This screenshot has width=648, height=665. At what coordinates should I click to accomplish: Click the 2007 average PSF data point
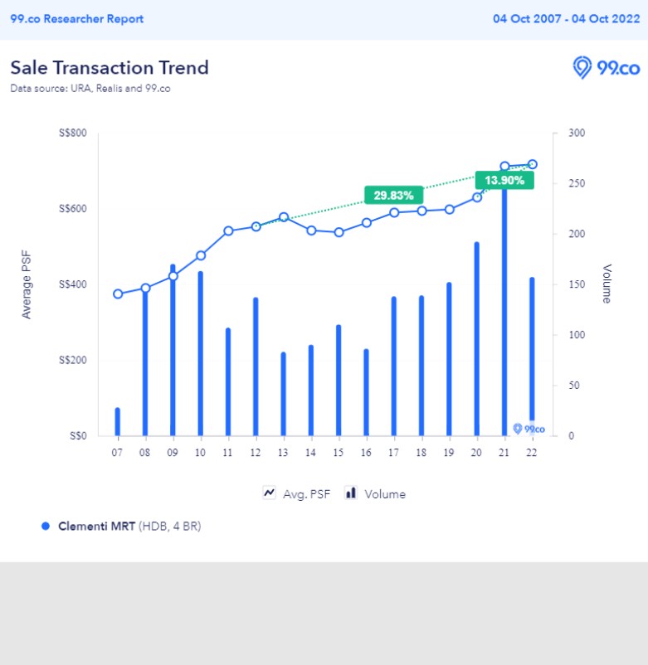[x=118, y=294]
